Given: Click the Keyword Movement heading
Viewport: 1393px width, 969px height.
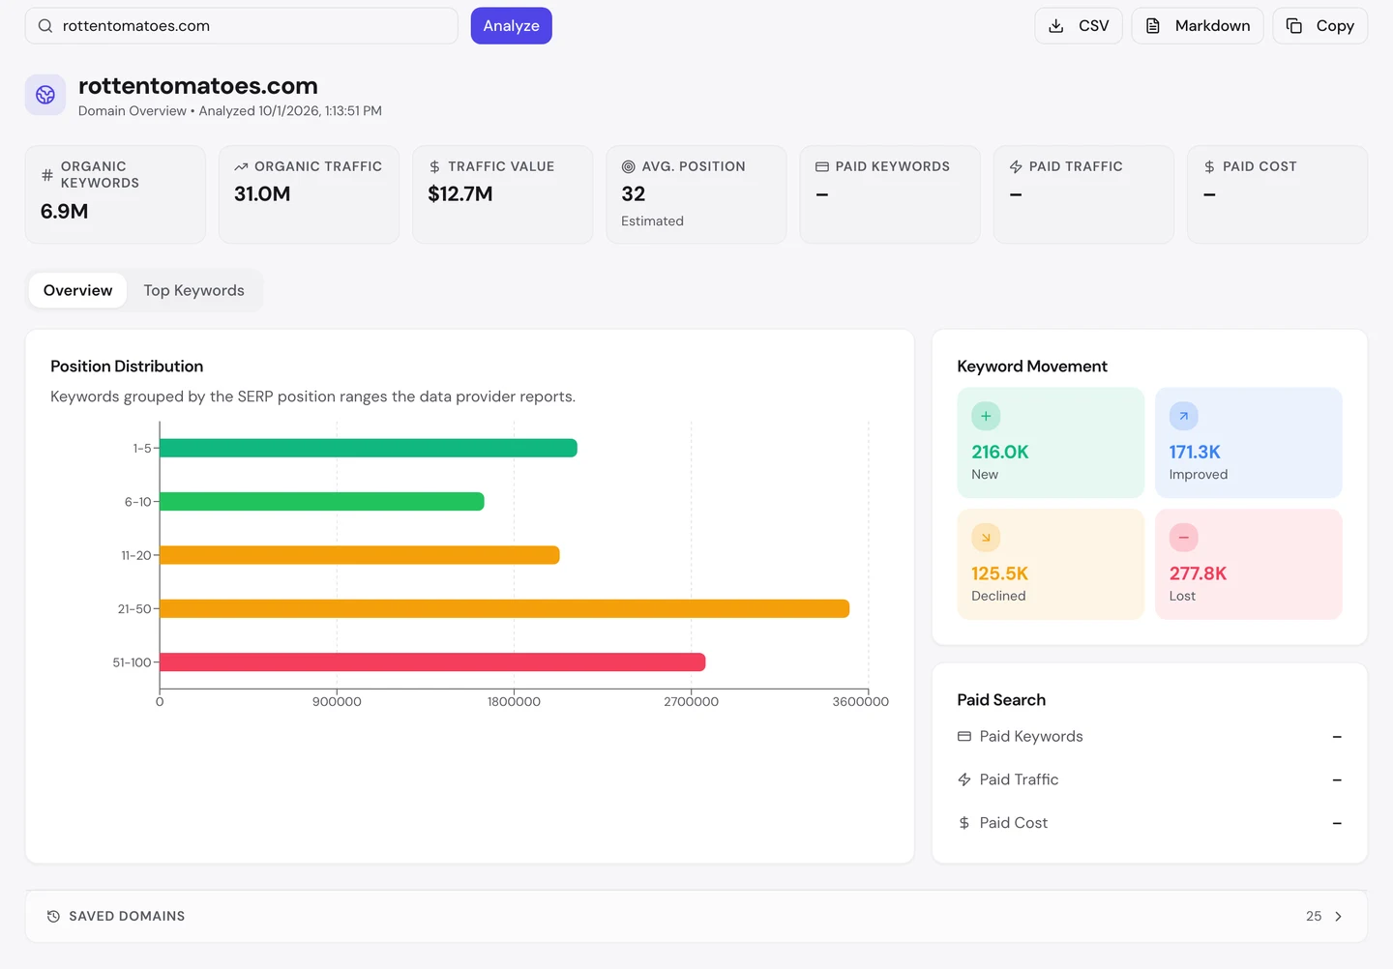Looking at the screenshot, I should (x=1032, y=367).
